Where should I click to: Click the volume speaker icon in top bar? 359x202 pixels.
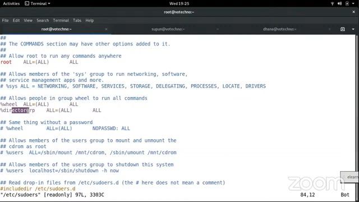coord(339,3)
